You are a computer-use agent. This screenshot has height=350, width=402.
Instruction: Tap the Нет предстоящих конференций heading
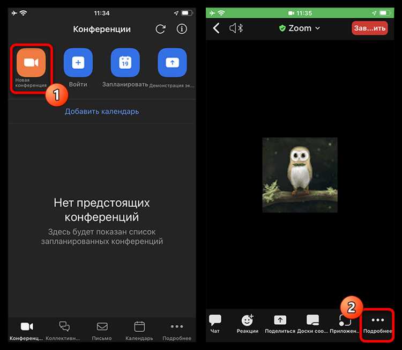102,210
